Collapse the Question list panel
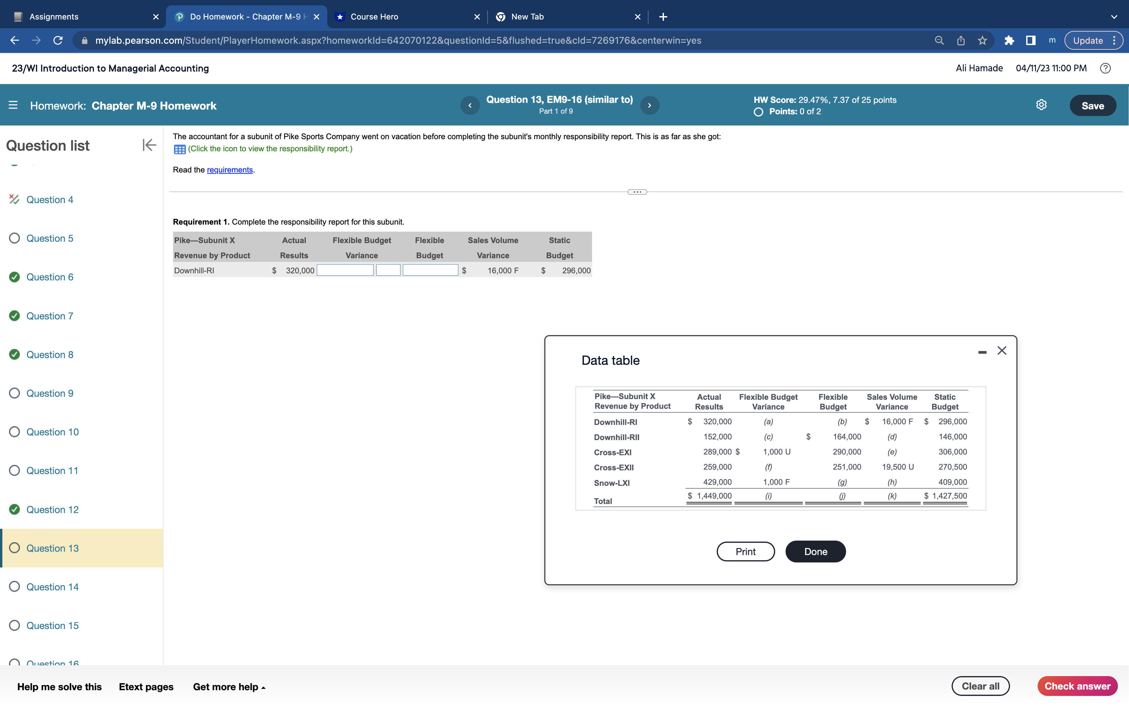Viewport: 1129px width, 706px height. click(149, 145)
